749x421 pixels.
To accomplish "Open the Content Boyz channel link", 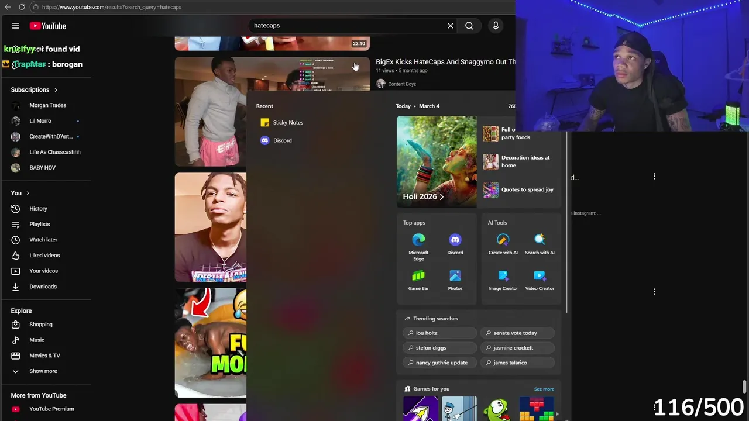I will pos(402,84).
